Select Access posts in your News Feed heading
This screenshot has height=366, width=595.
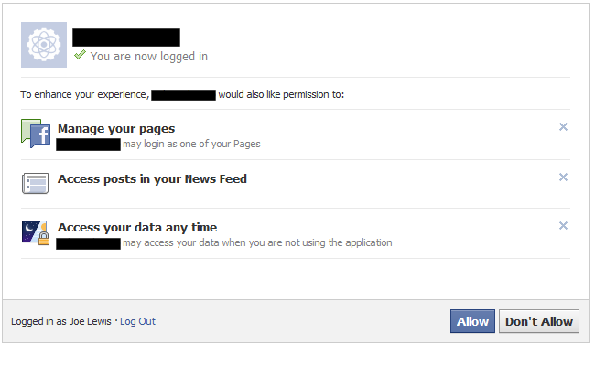(152, 178)
